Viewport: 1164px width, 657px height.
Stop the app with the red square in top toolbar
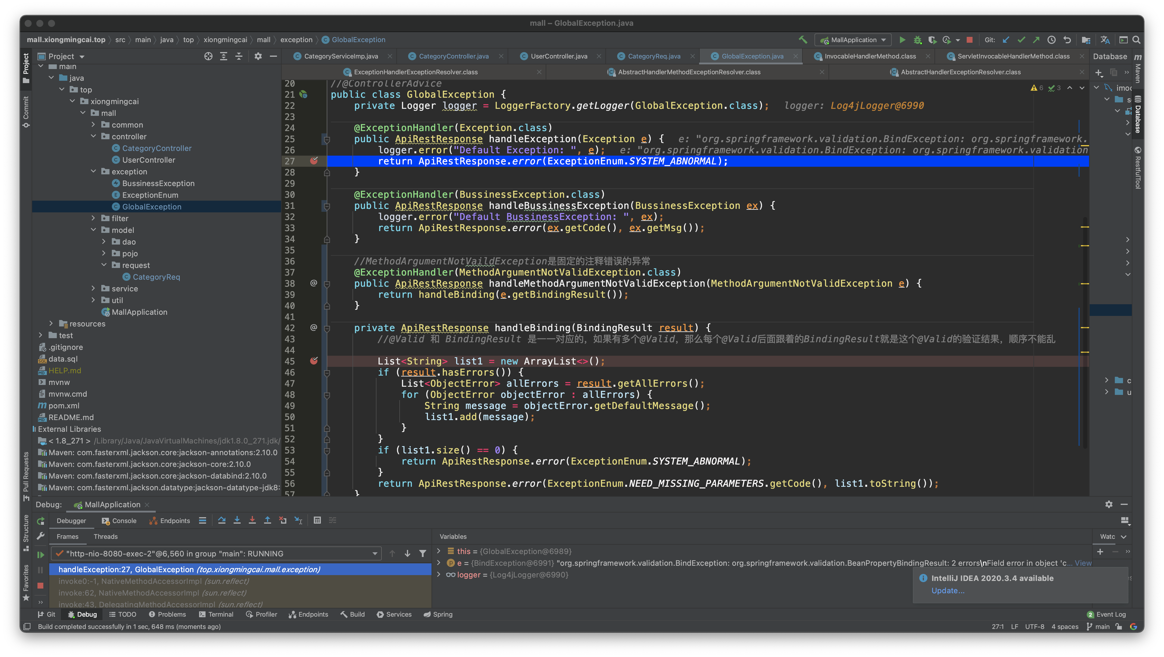(x=969, y=40)
